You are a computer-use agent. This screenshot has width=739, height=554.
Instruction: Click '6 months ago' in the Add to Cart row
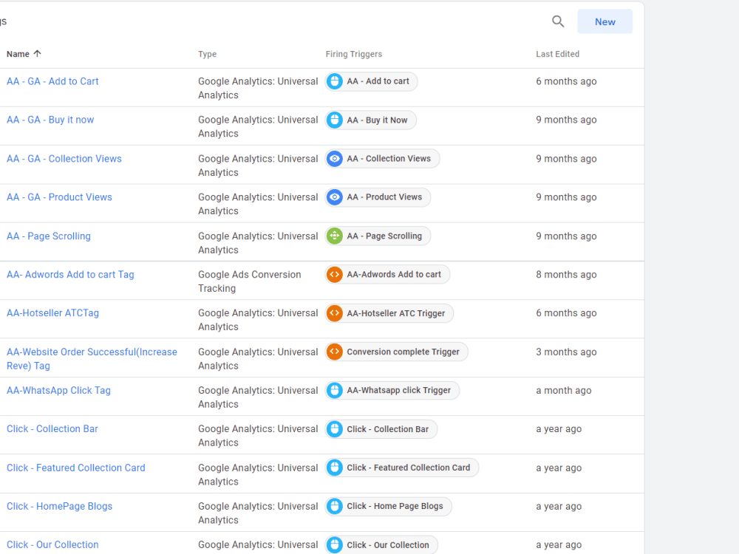click(x=566, y=81)
